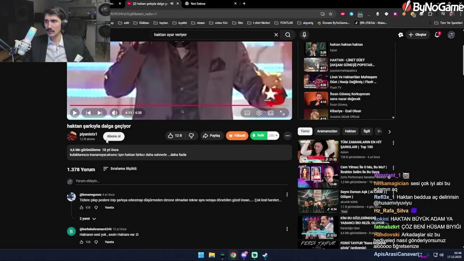This screenshot has height=261, width=464.
Task: Expand the 2 yanıt replies
Action: click(x=88, y=219)
